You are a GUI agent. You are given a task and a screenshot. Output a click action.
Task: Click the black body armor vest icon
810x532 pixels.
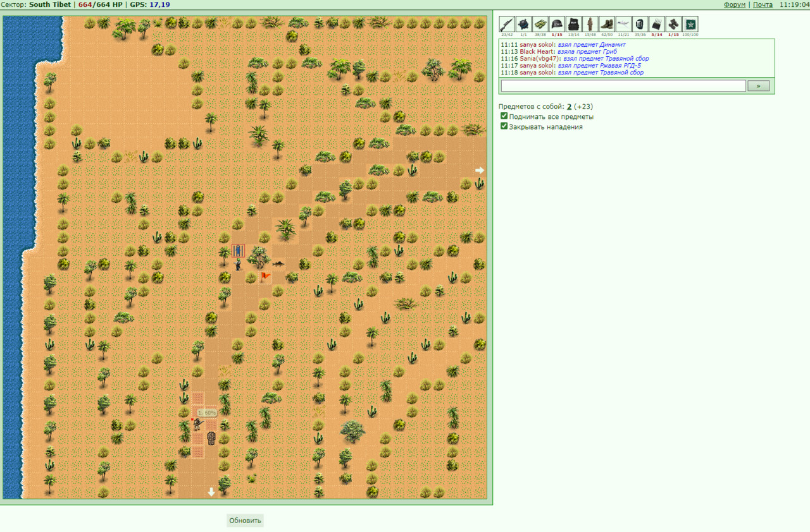coord(573,24)
